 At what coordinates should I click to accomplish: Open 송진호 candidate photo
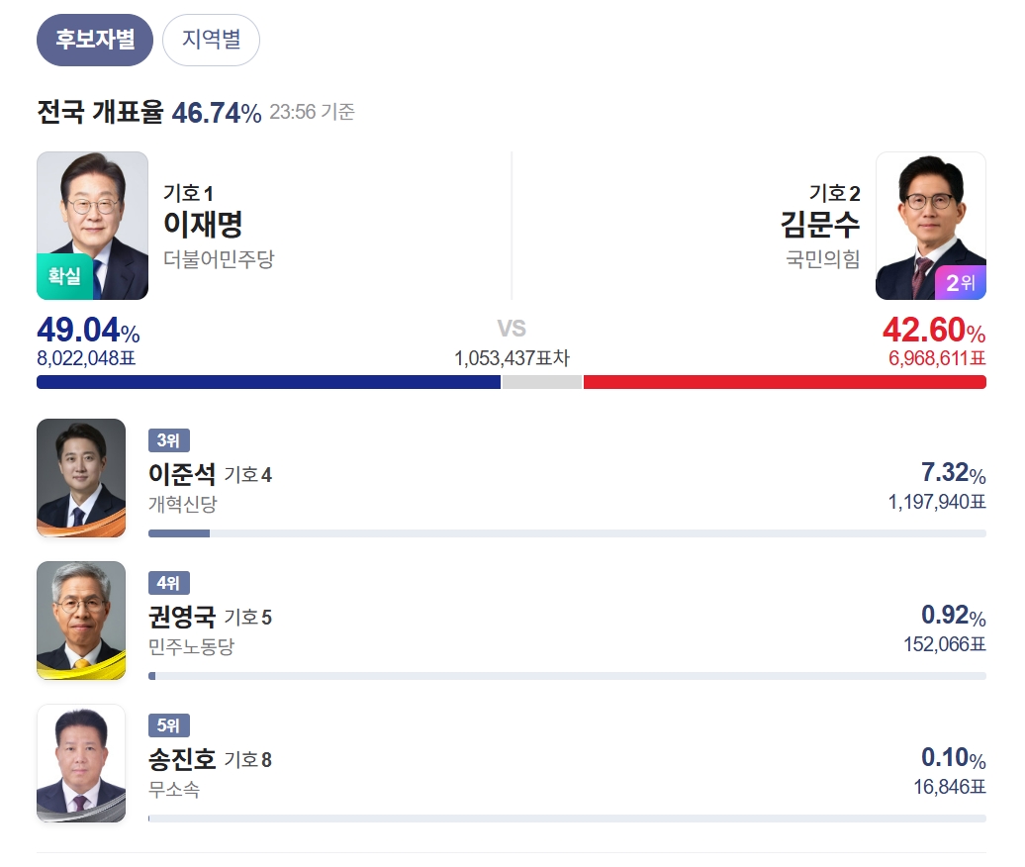[x=81, y=763]
